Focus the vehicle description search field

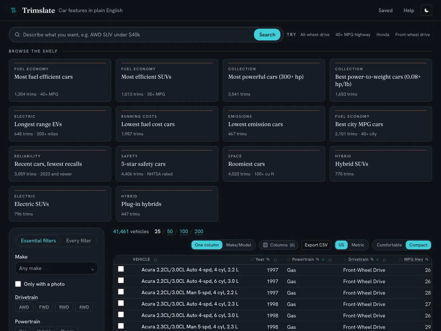click(136, 35)
